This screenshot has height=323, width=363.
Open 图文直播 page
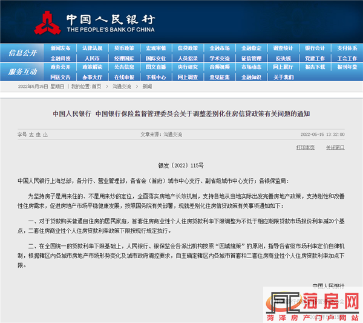pyautogui.click(x=156, y=67)
